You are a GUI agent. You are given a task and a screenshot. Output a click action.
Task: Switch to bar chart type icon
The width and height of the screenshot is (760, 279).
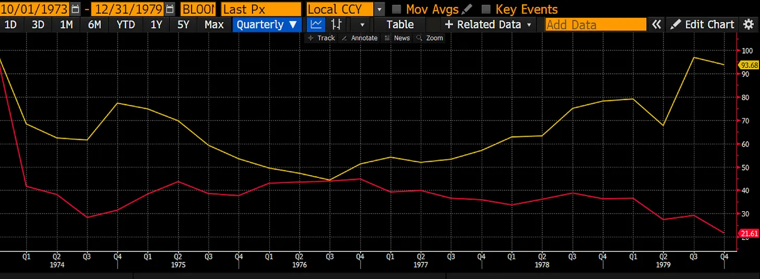point(337,25)
